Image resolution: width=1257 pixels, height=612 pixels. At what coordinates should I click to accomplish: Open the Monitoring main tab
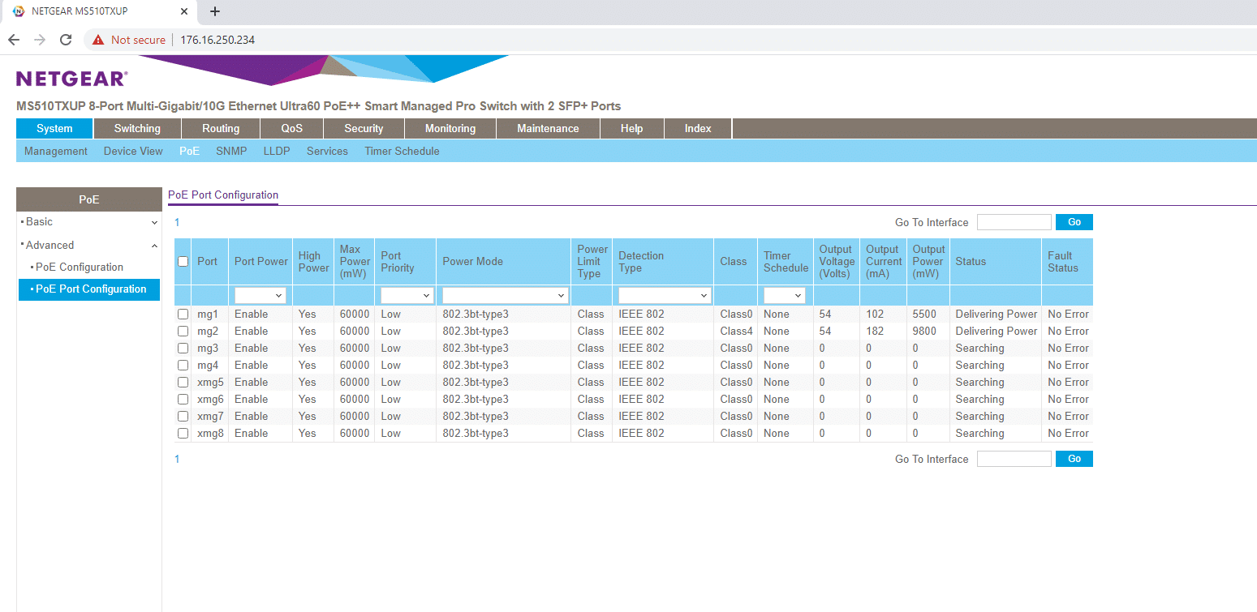(450, 128)
